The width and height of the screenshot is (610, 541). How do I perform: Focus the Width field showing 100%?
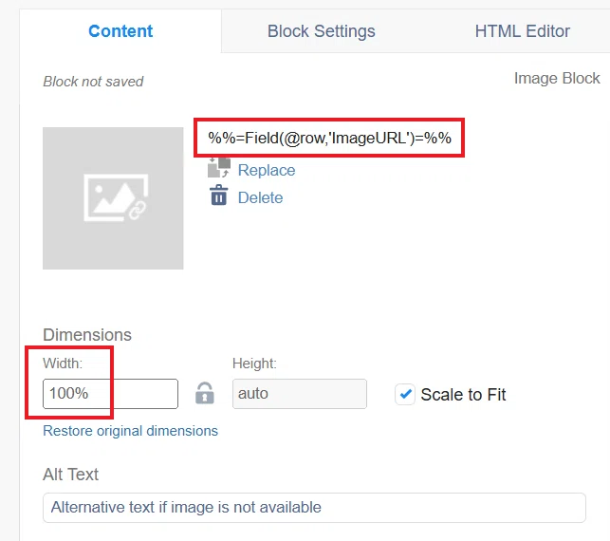tap(110, 394)
